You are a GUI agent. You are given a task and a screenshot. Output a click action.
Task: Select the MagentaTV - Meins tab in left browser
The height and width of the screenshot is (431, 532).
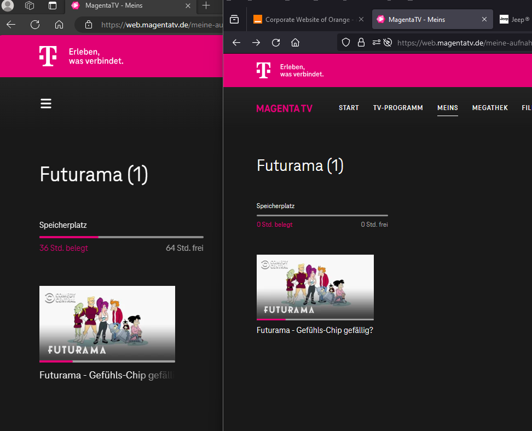(x=131, y=6)
